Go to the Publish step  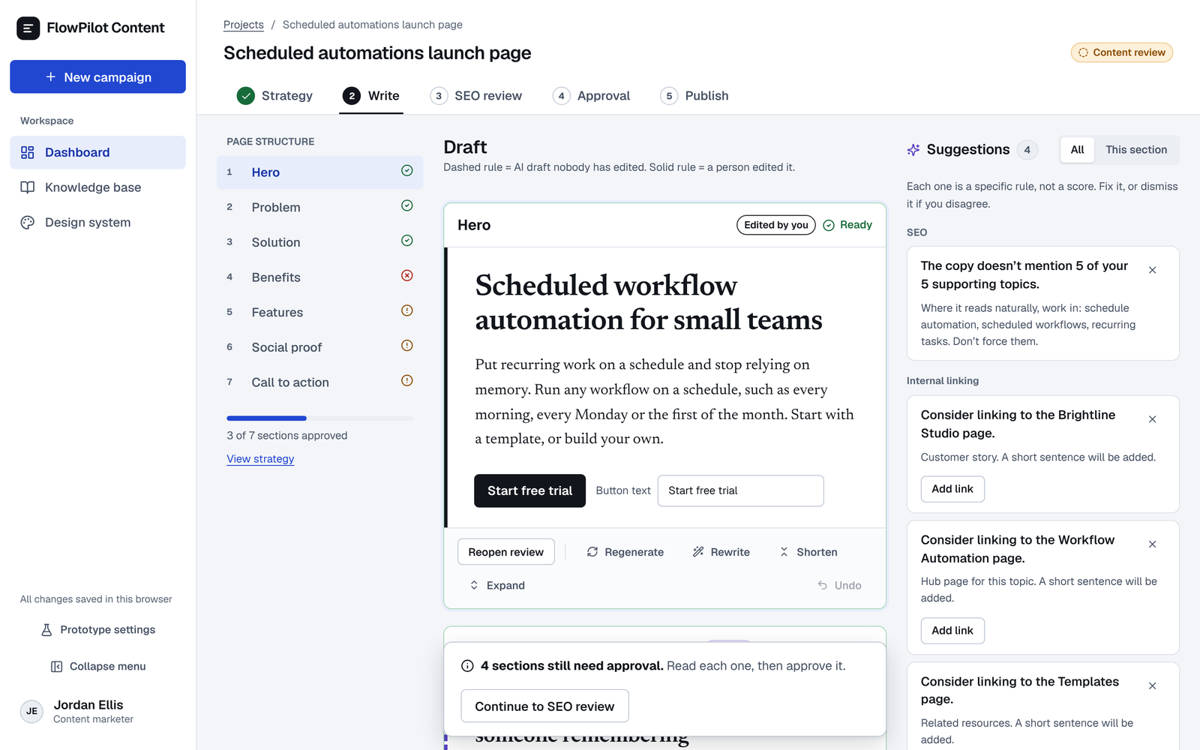[x=694, y=96]
